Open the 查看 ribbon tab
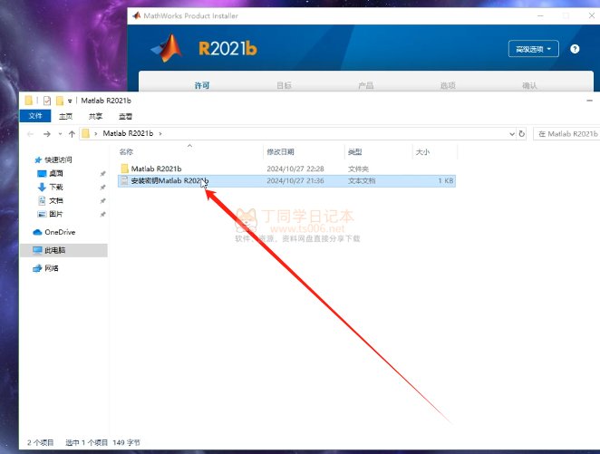Image resolution: width=600 pixels, height=454 pixels. pyautogui.click(x=125, y=116)
